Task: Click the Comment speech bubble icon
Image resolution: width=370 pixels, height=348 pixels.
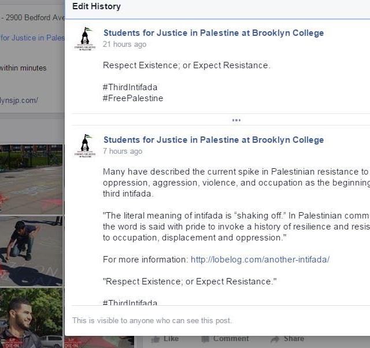Action: 206,339
